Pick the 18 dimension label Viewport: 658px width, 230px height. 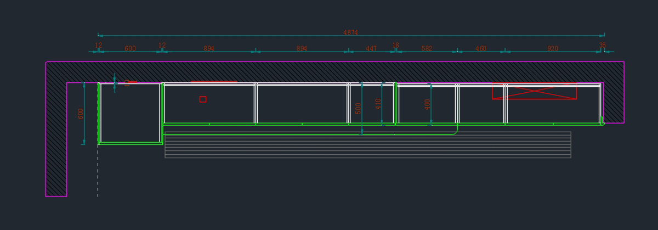point(395,45)
